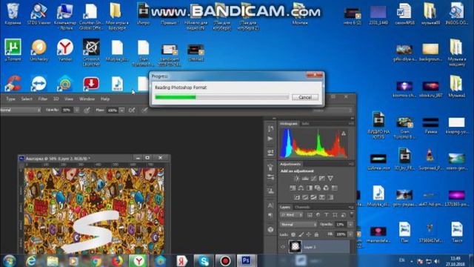Viewport: 474px width, 267px height.
Task: Open the Paragraph panel icon
Action: coord(270,215)
